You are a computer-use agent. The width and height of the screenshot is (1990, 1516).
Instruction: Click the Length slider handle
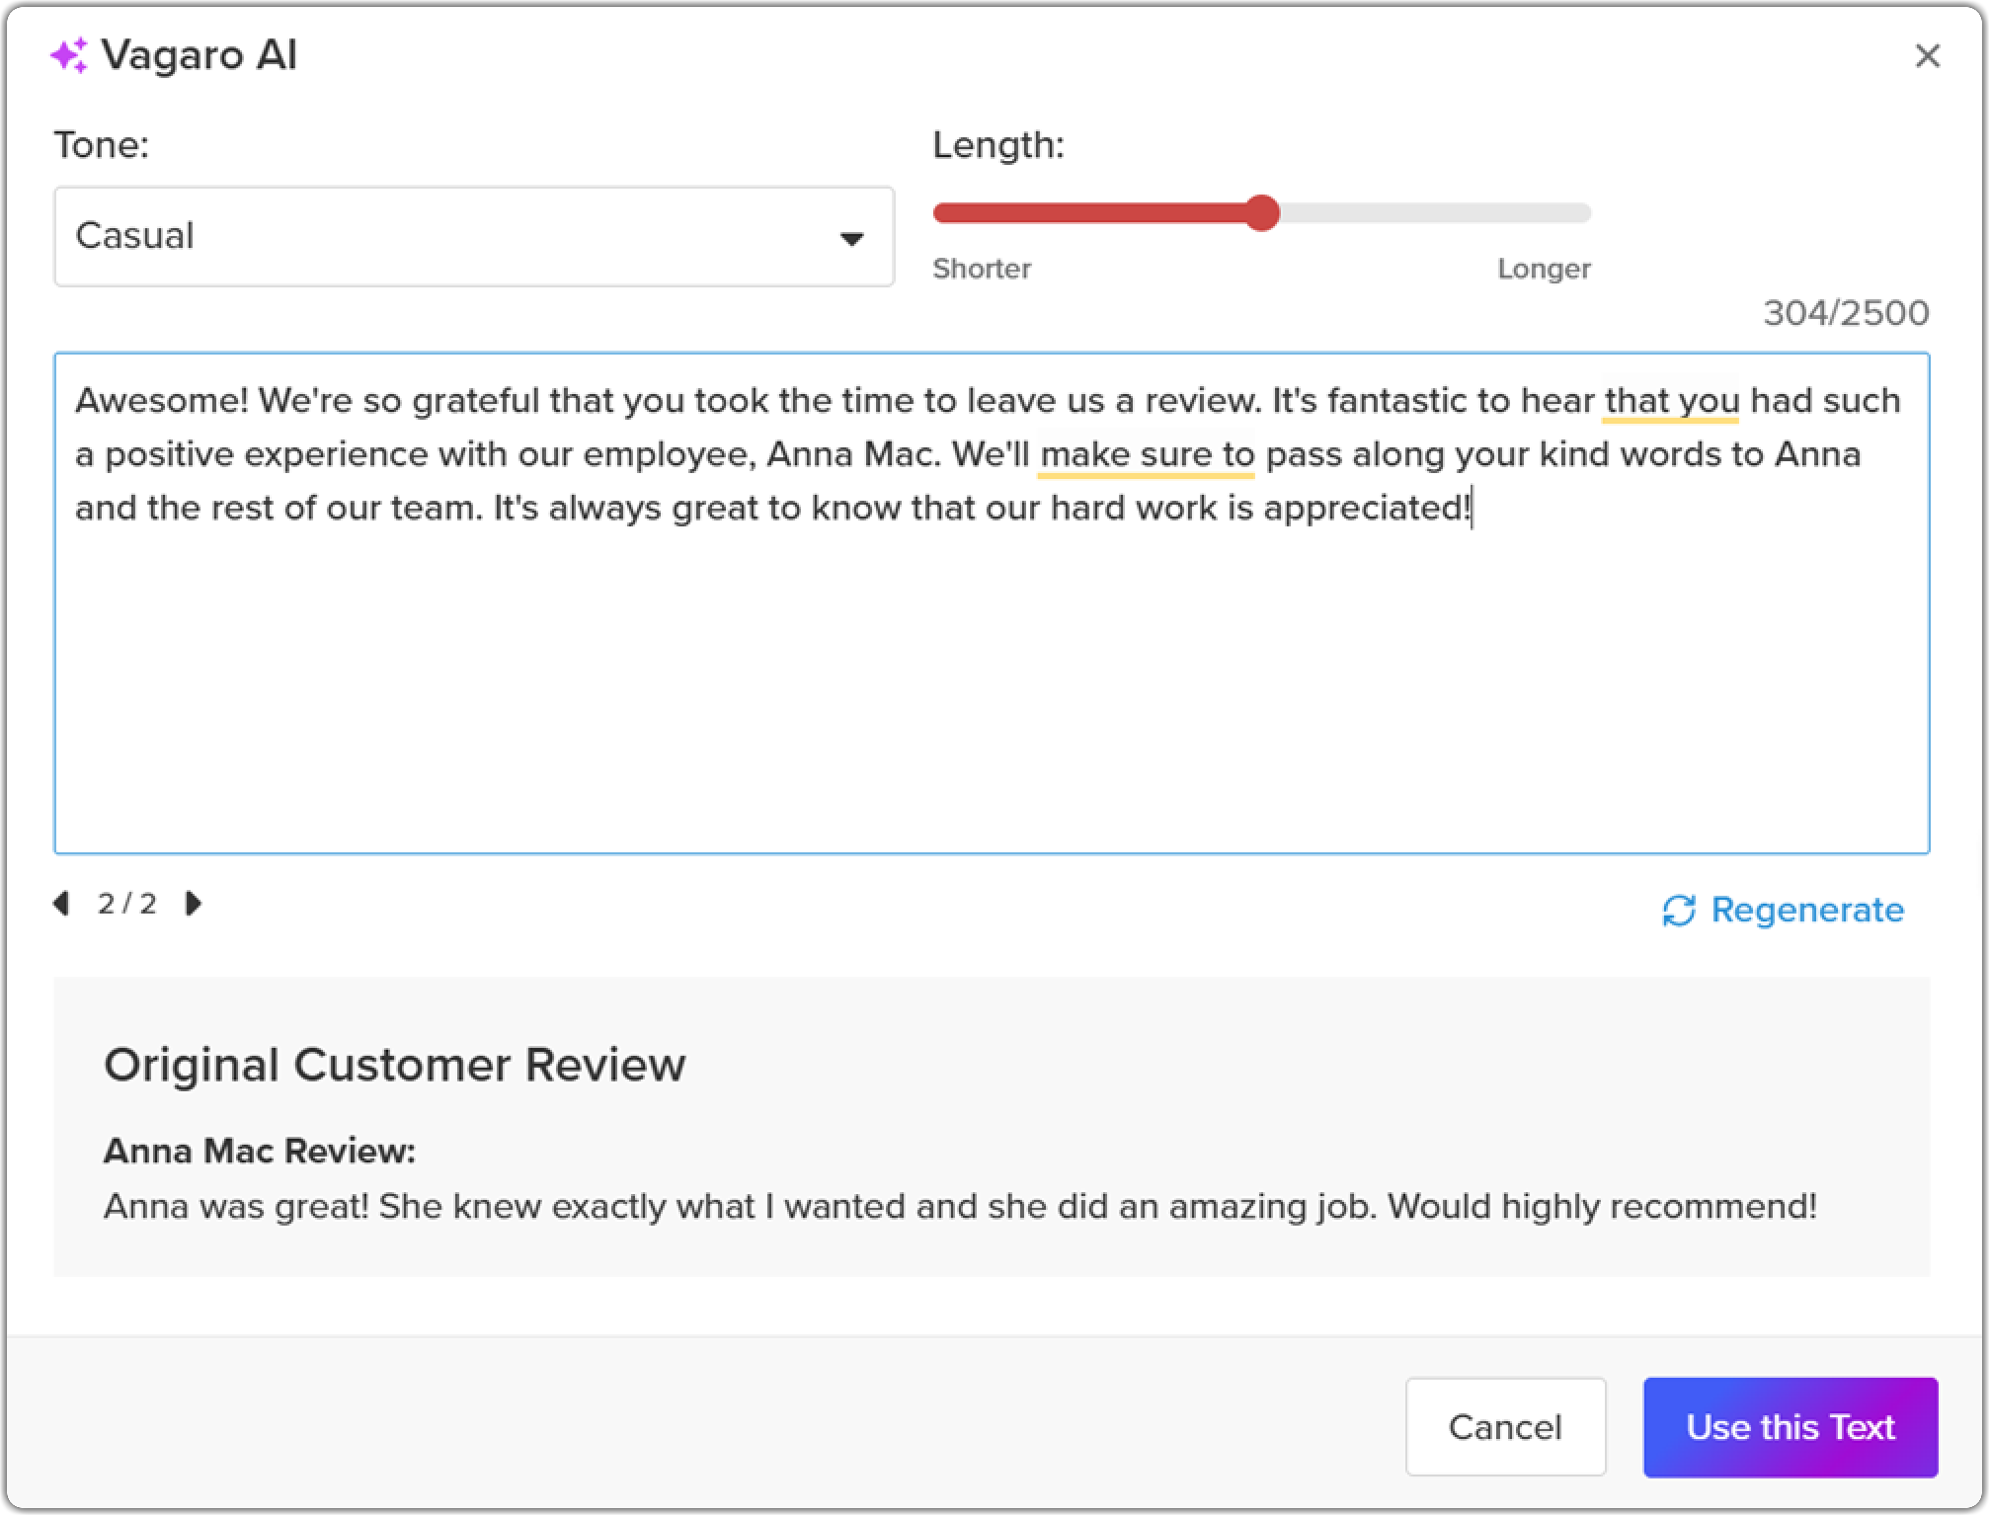coord(1261,212)
